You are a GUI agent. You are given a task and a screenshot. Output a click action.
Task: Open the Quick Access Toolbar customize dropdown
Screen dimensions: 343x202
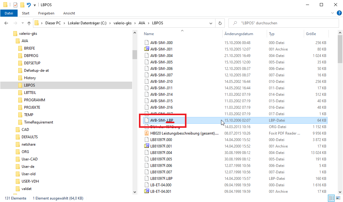click(34, 5)
